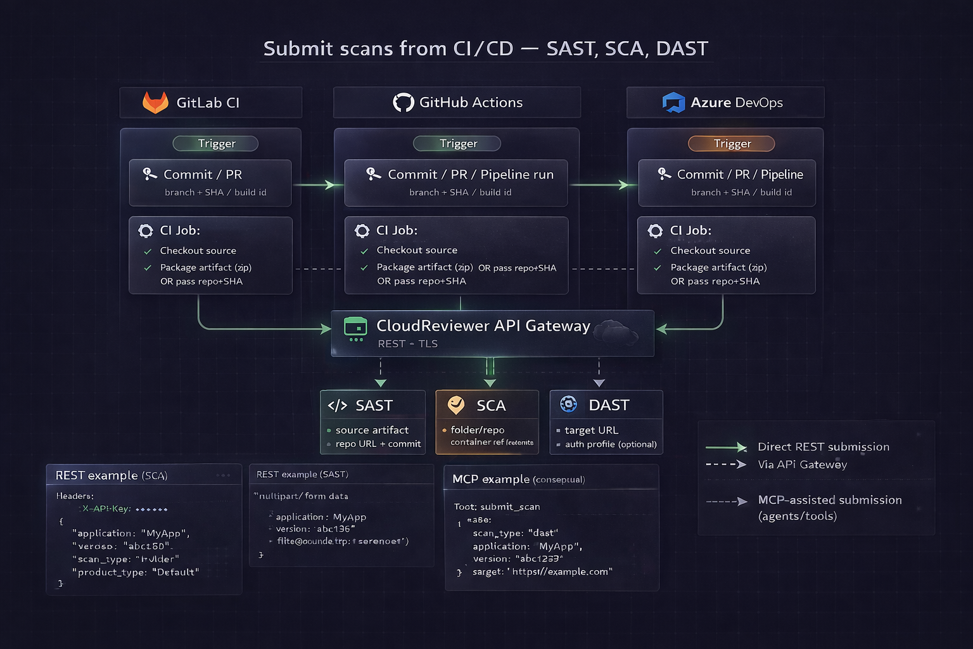This screenshot has width=973, height=649.
Task: Click the cloud icon in the API Gateway box
Action: [x=615, y=332]
